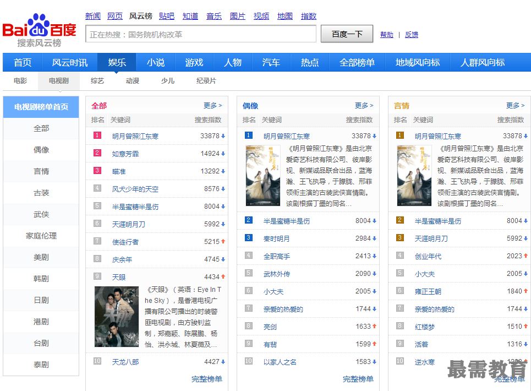Switch to the 电影 sub-tab
Image resolution: width=531 pixels, height=391 pixels.
[x=20, y=80]
